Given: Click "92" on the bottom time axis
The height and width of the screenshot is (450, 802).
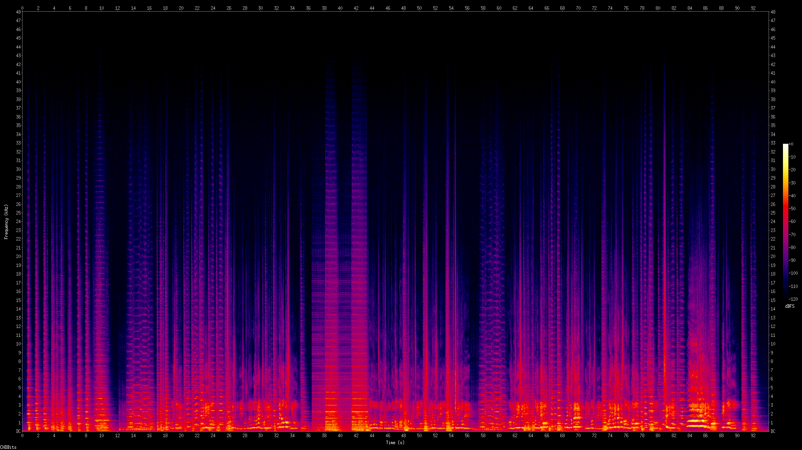Looking at the screenshot, I should click(x=753, y=436).
